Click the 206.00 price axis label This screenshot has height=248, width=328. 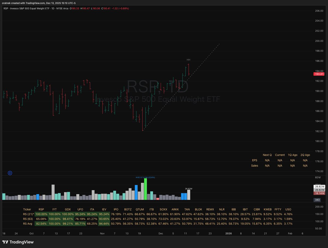pos(319,11)
